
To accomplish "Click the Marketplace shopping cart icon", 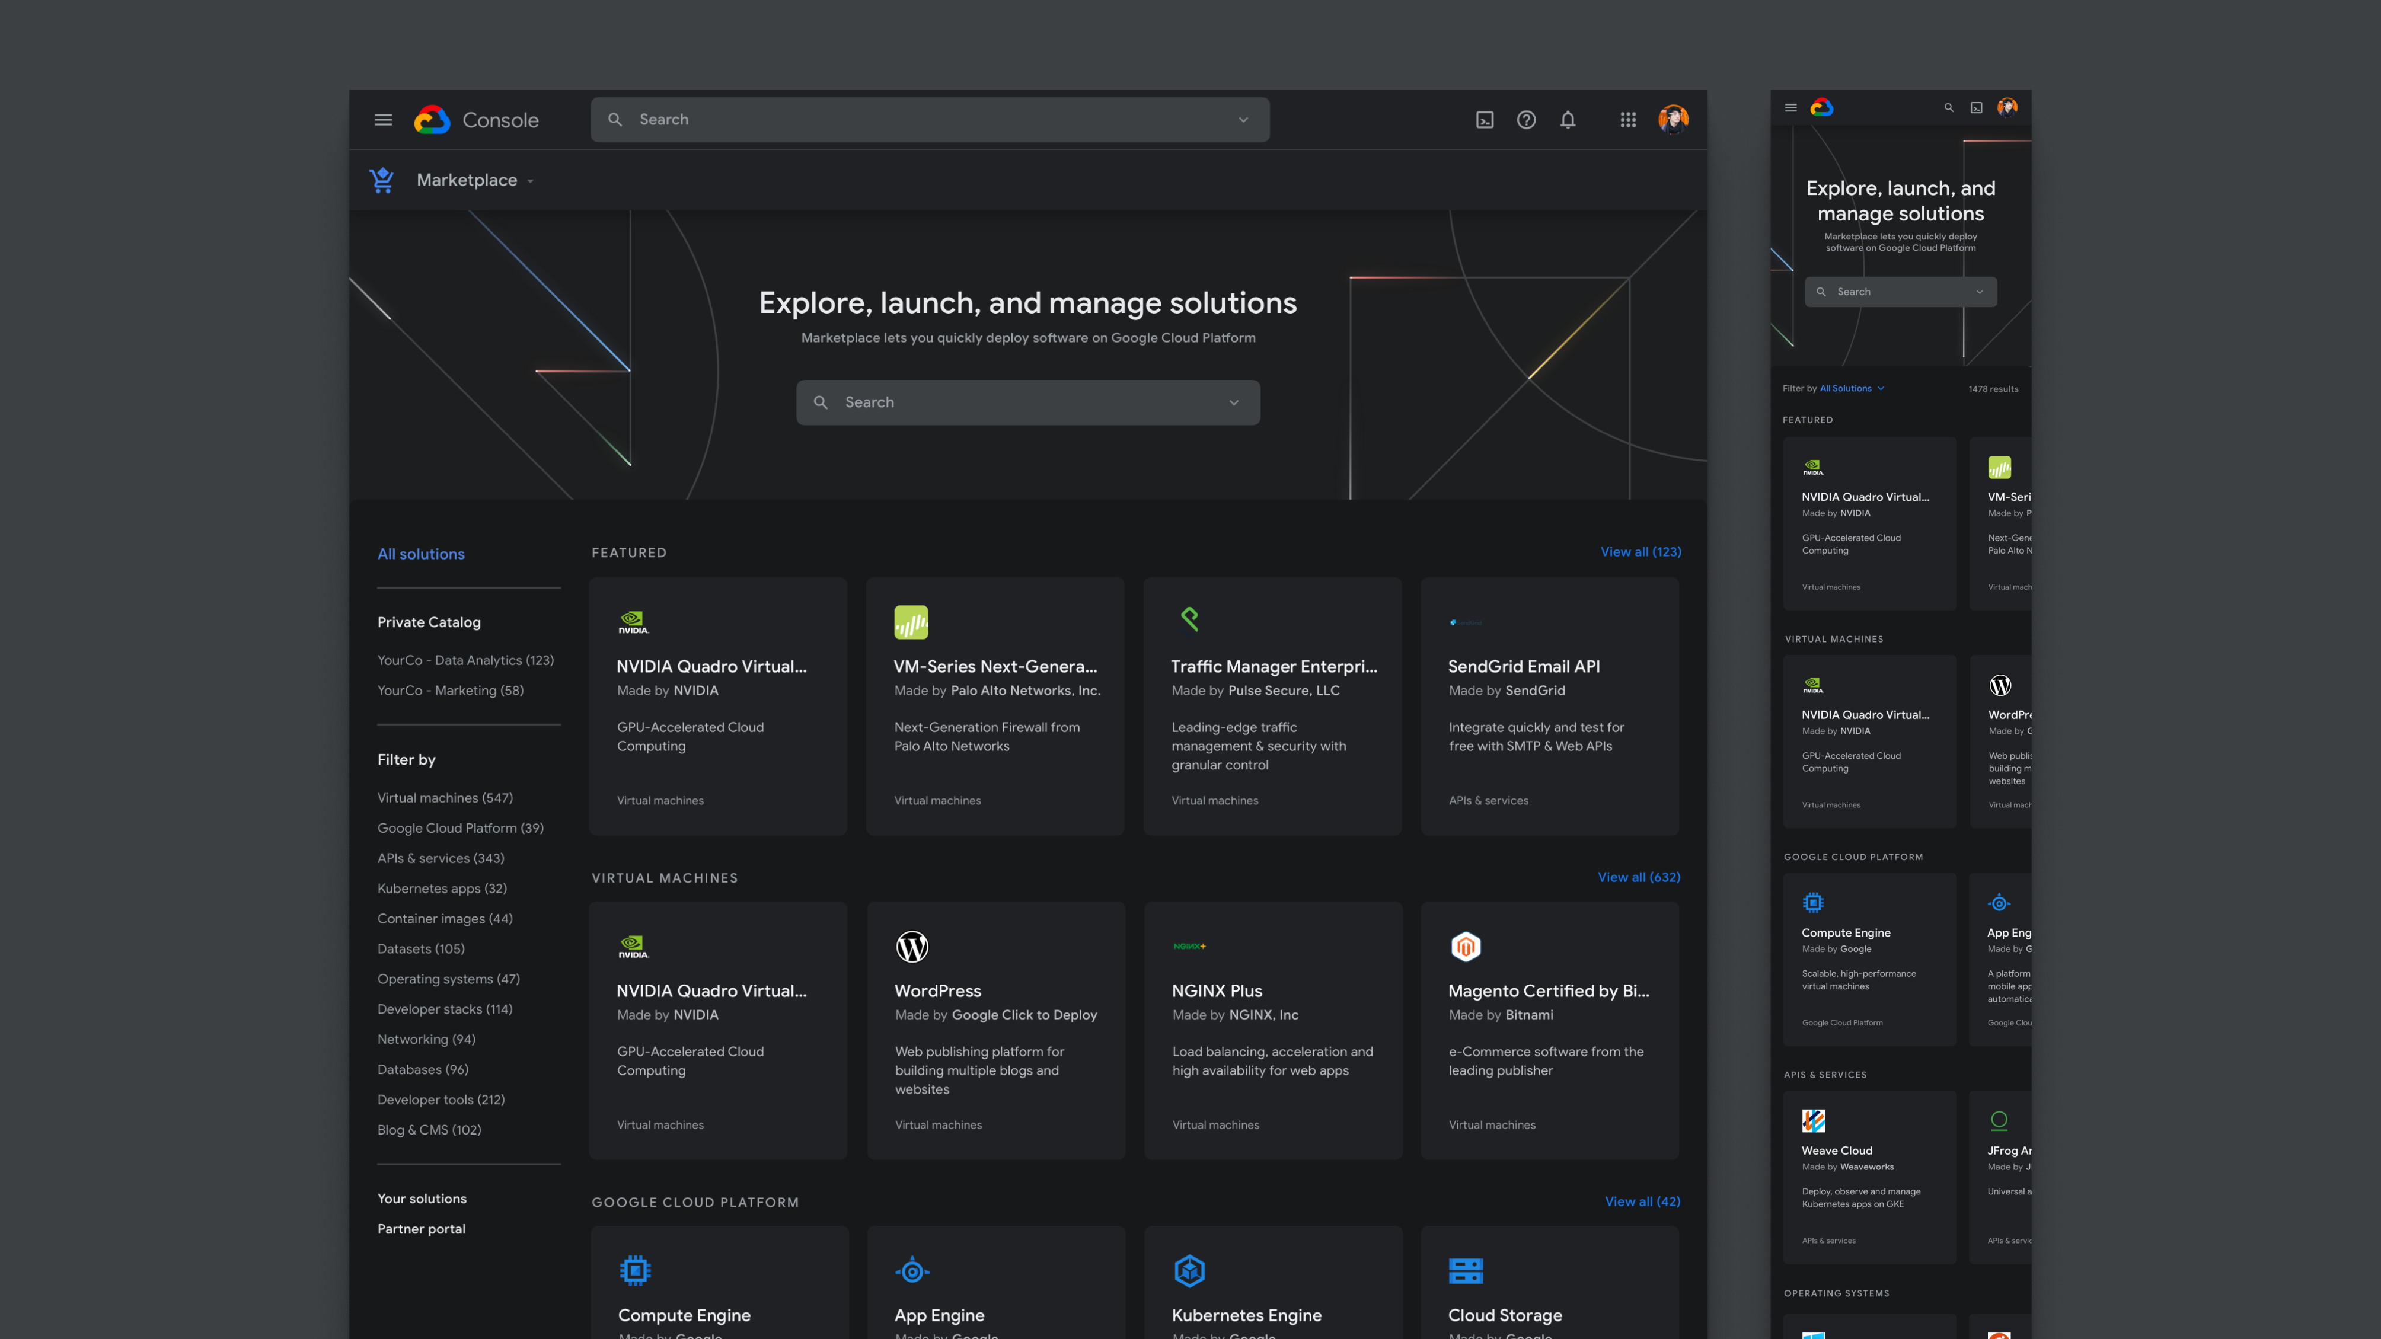I will tap(382, 179).
